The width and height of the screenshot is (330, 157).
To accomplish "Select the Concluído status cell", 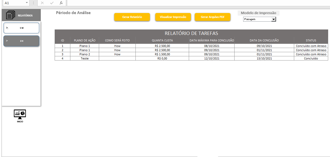I will 311,58.
